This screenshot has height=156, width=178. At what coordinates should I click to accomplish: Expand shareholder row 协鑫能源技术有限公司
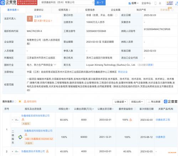[x=12, y=151]
